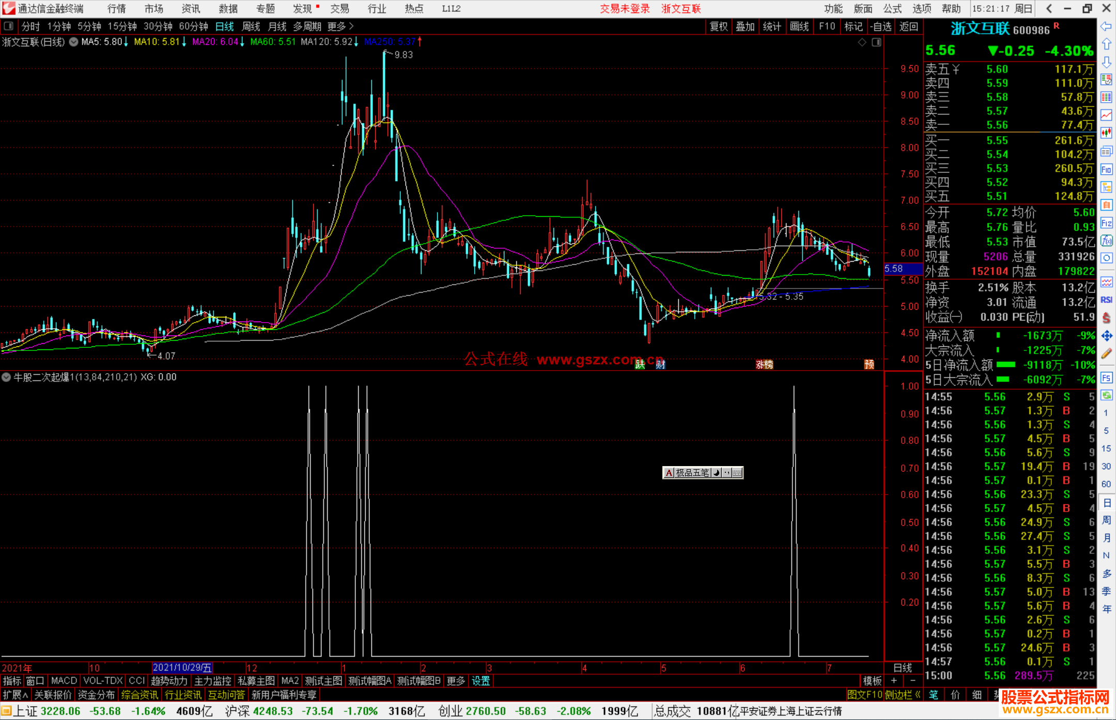Click the green MA60: 5.51 legend label
This screenshot has width=1116, height=720.
(x=273, y=42)
